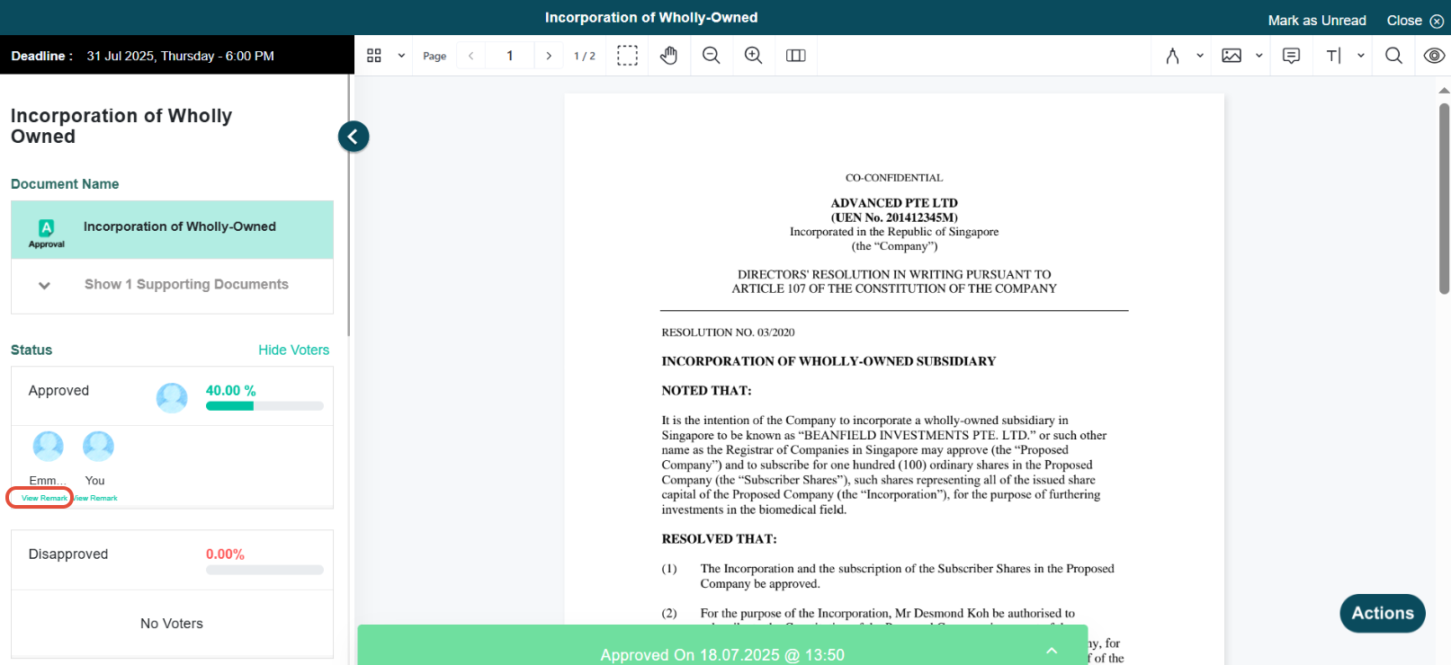Viewport: 1451px width, 665px height.
Task: Click the 0.00% disapproved progress bar
Action: (x=264, y=570)
